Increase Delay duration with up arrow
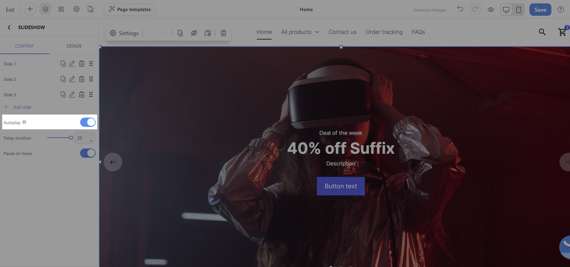This screenshot has height=267, width=570. point(92,135)
